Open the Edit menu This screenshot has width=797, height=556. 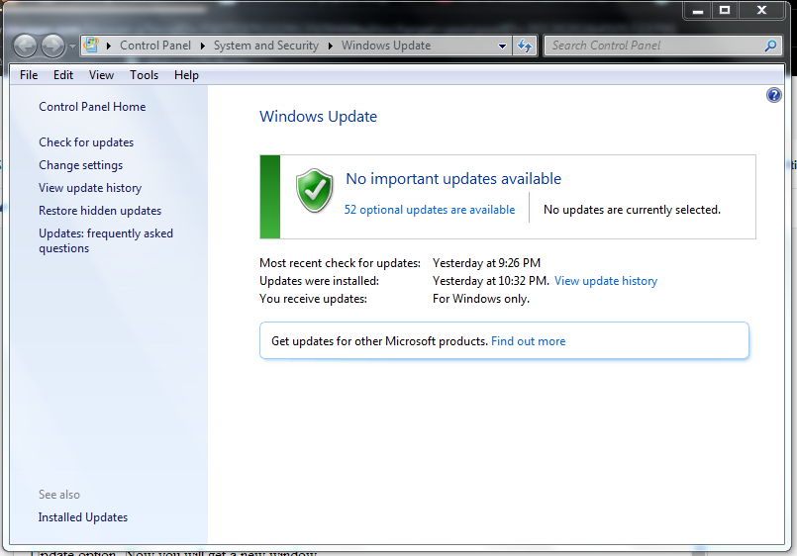click(x=63, y=75)
